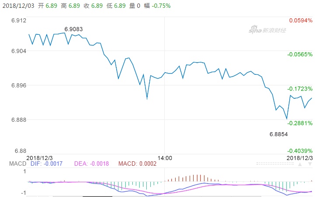Click the left-side 2018/12/3 axis date
The width and height of the screenshot is (322, 197).
pos(40,157)
